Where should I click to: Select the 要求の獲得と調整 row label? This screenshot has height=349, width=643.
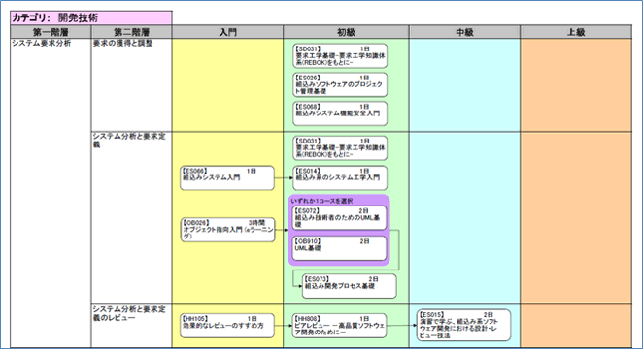[122, 43]
